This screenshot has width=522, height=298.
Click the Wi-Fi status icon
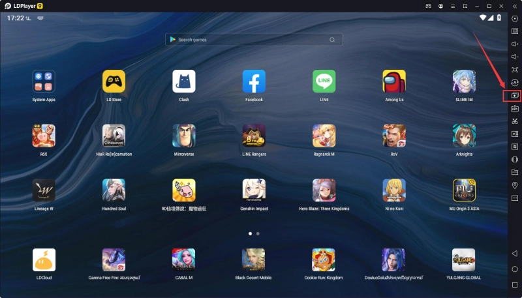tap(483, 18)
